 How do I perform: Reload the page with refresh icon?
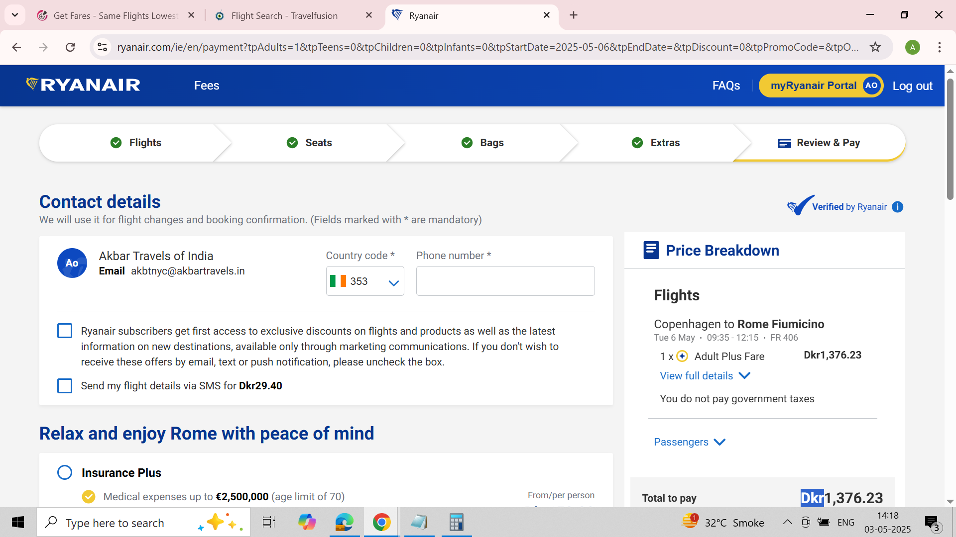click(70, 47)
